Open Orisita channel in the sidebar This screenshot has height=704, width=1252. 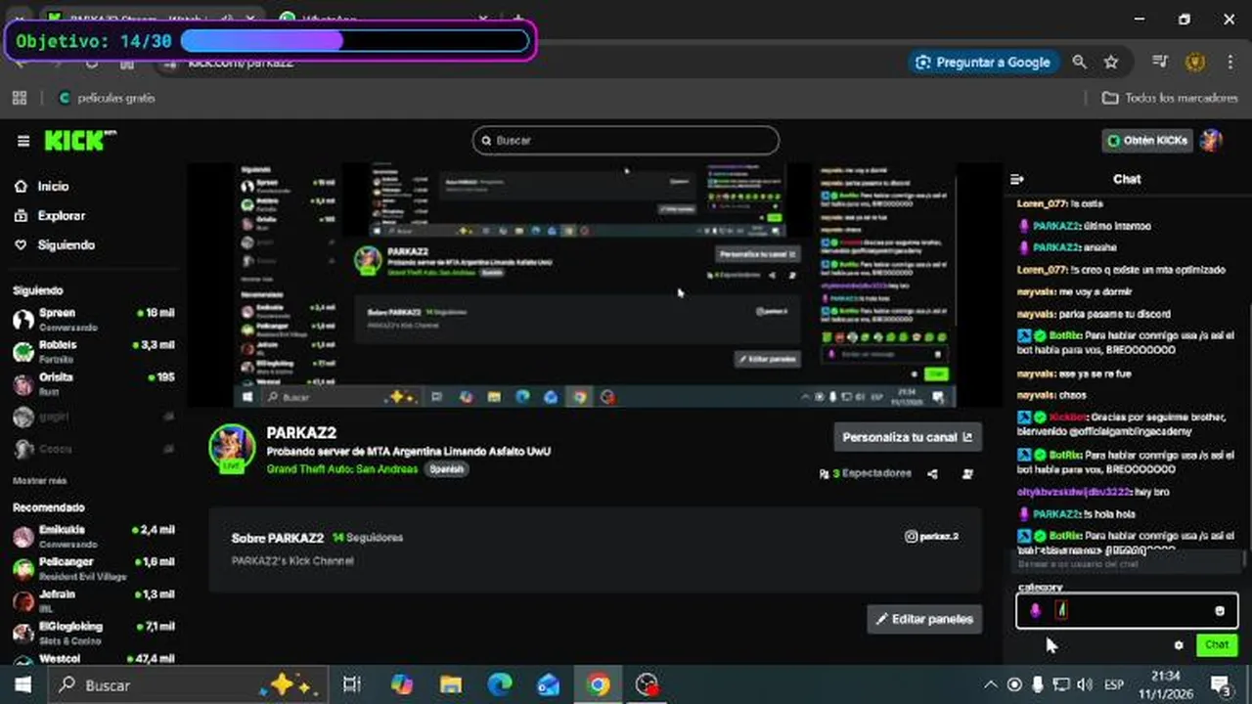coord(94,383)
